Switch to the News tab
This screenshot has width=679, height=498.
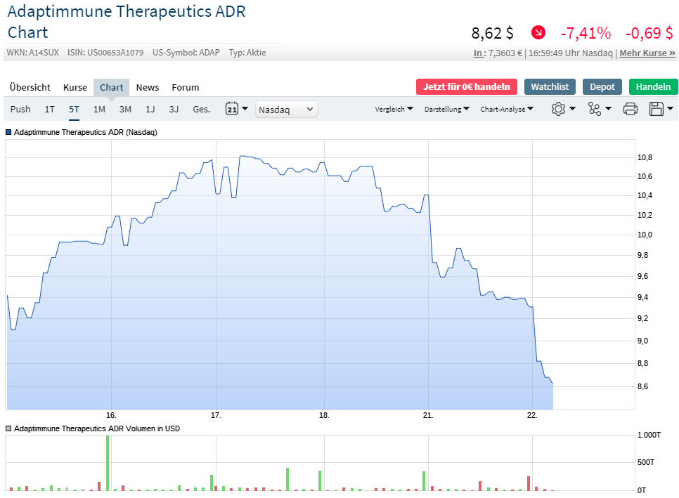tap(148, 87)
